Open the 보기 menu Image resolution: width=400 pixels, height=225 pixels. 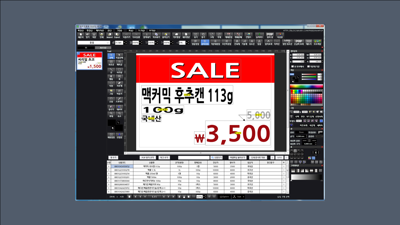[152, 30]
